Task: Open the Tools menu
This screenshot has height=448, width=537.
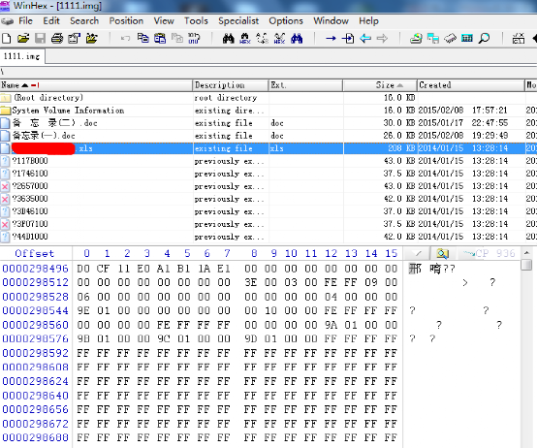Action: point(196,21)
